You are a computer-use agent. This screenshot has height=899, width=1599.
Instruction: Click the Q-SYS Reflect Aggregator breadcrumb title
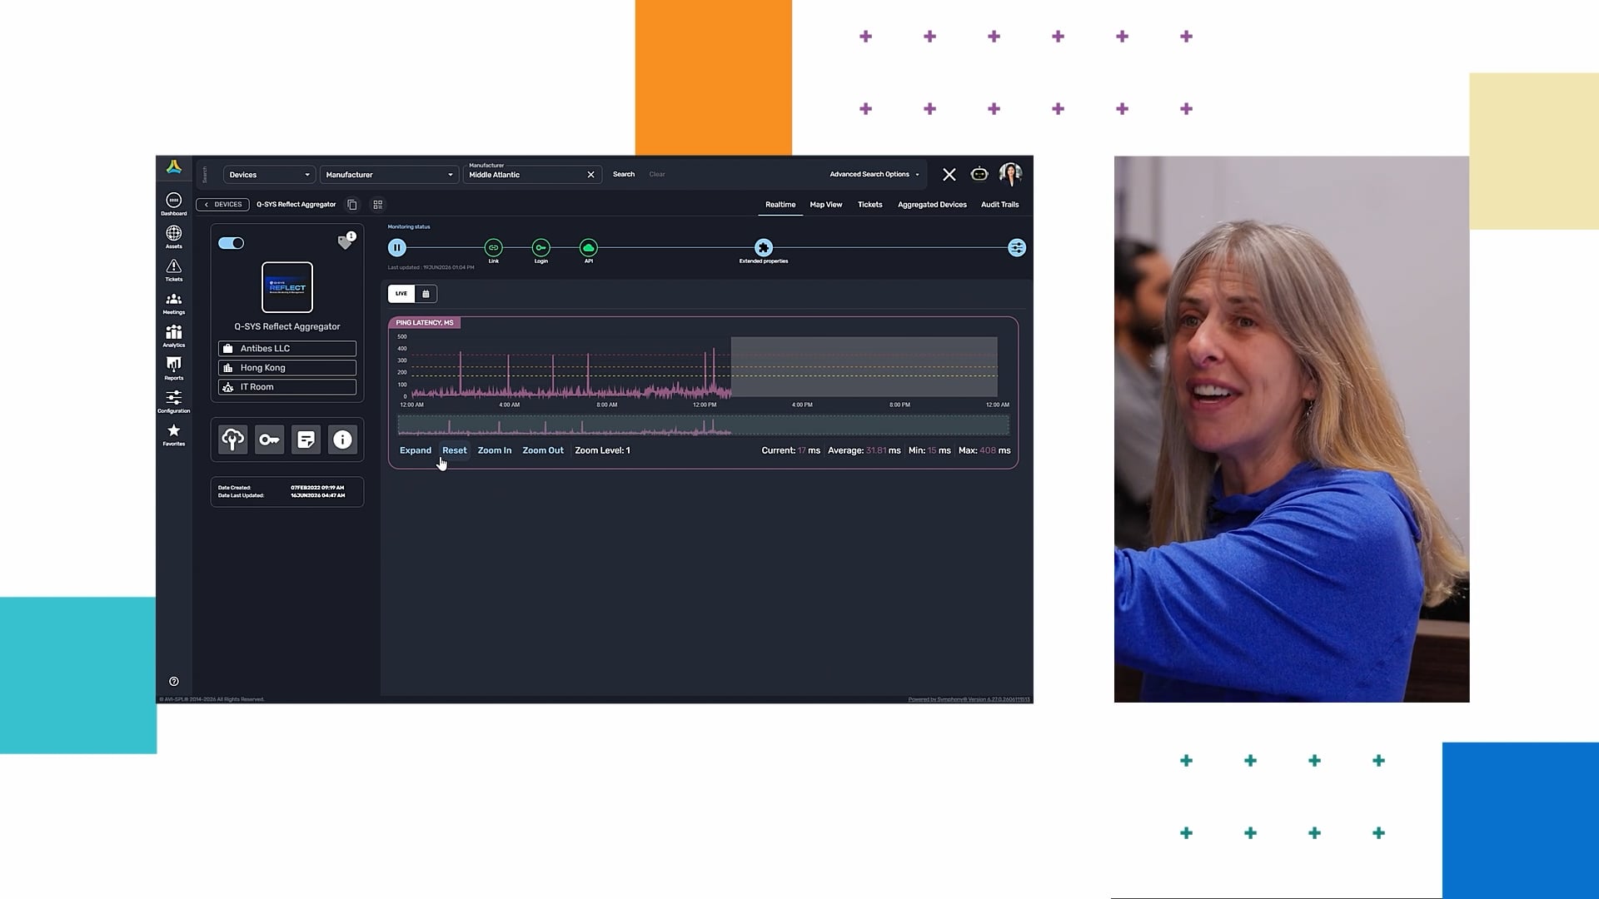[x=296, y=204]
